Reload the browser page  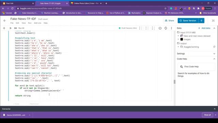(x=12, y=8)
